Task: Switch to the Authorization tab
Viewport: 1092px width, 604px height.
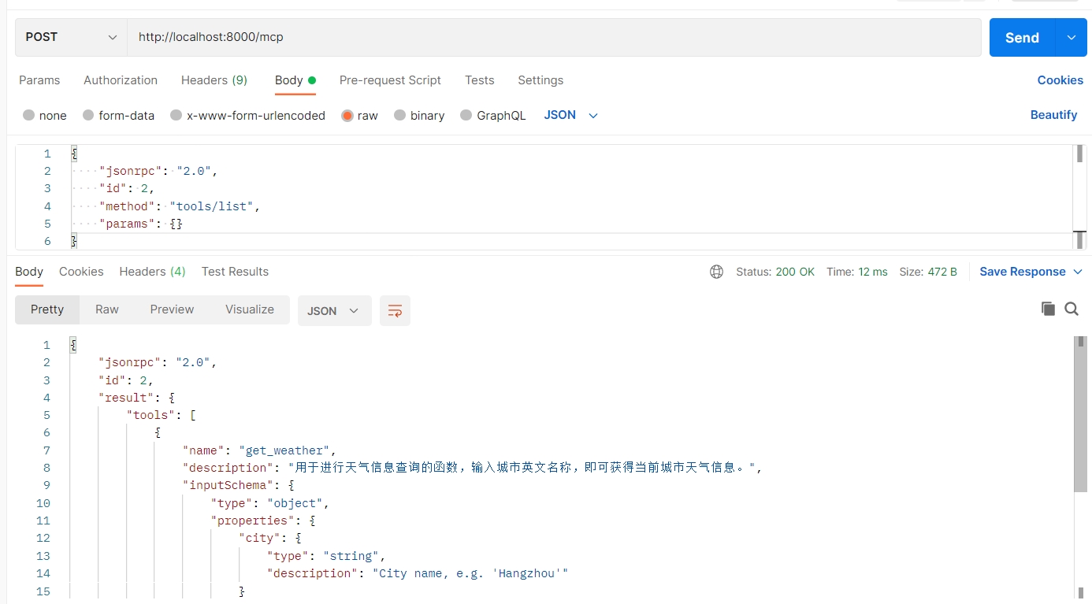Action: [121, 80]
